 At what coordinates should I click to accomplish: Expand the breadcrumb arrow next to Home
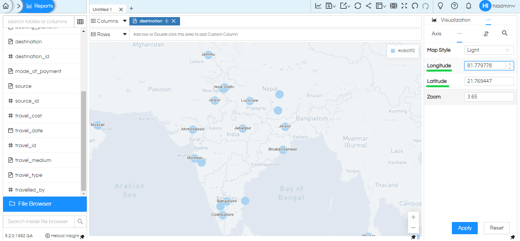18,6
